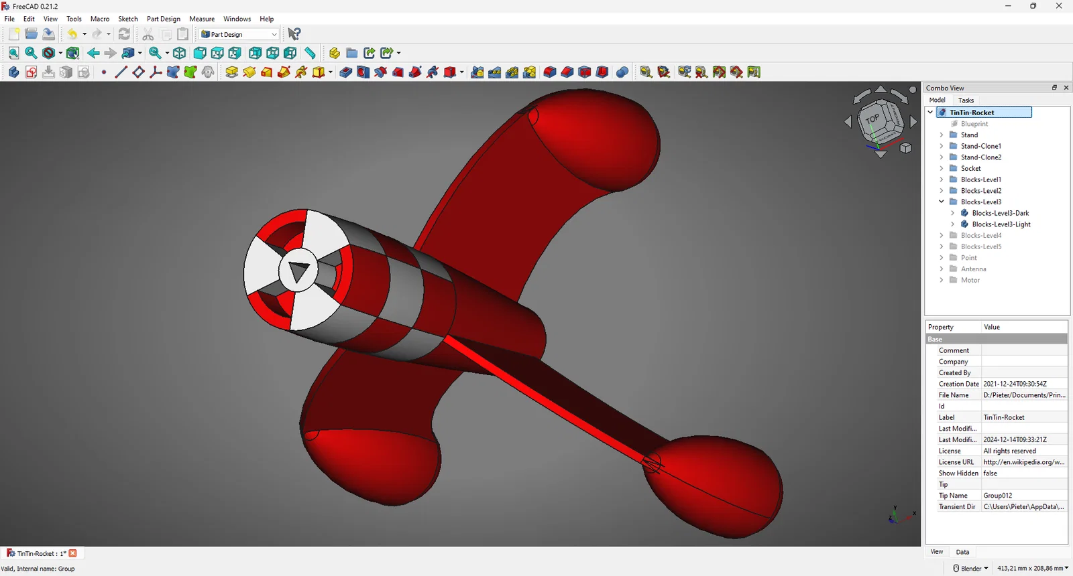Click the What's This help cursor icon
Screen dimensions: 1073x576
pos(294,34)
